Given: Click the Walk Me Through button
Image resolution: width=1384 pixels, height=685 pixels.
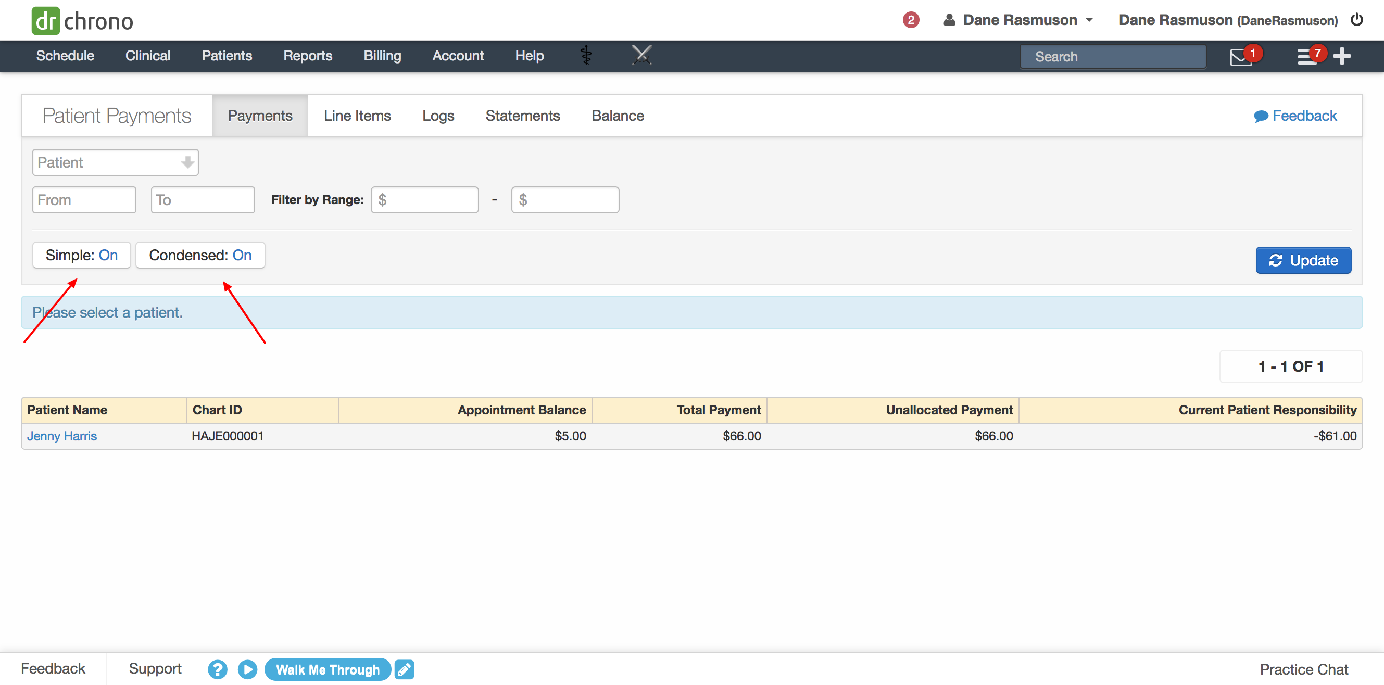Looking at the screenshot, I should (328, 669).
